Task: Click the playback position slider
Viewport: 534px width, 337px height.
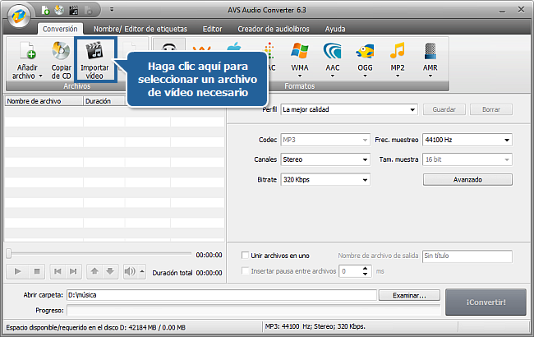Action: tap(99, 254)
